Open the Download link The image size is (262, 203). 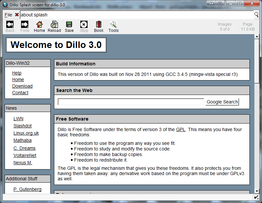click(22, 86)
